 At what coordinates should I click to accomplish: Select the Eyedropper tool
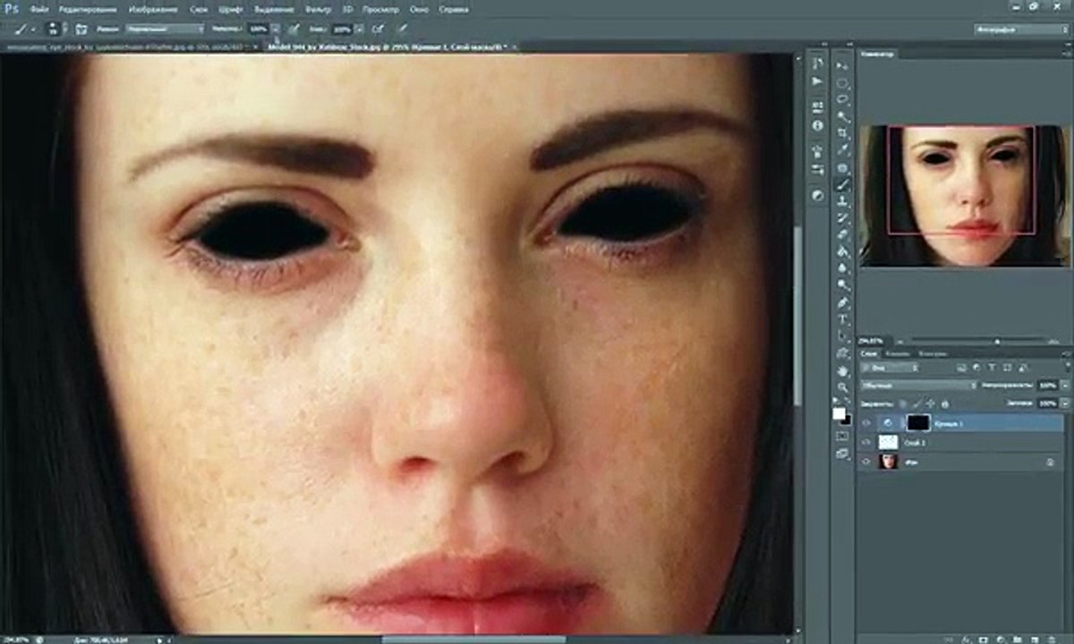(842, 150)
